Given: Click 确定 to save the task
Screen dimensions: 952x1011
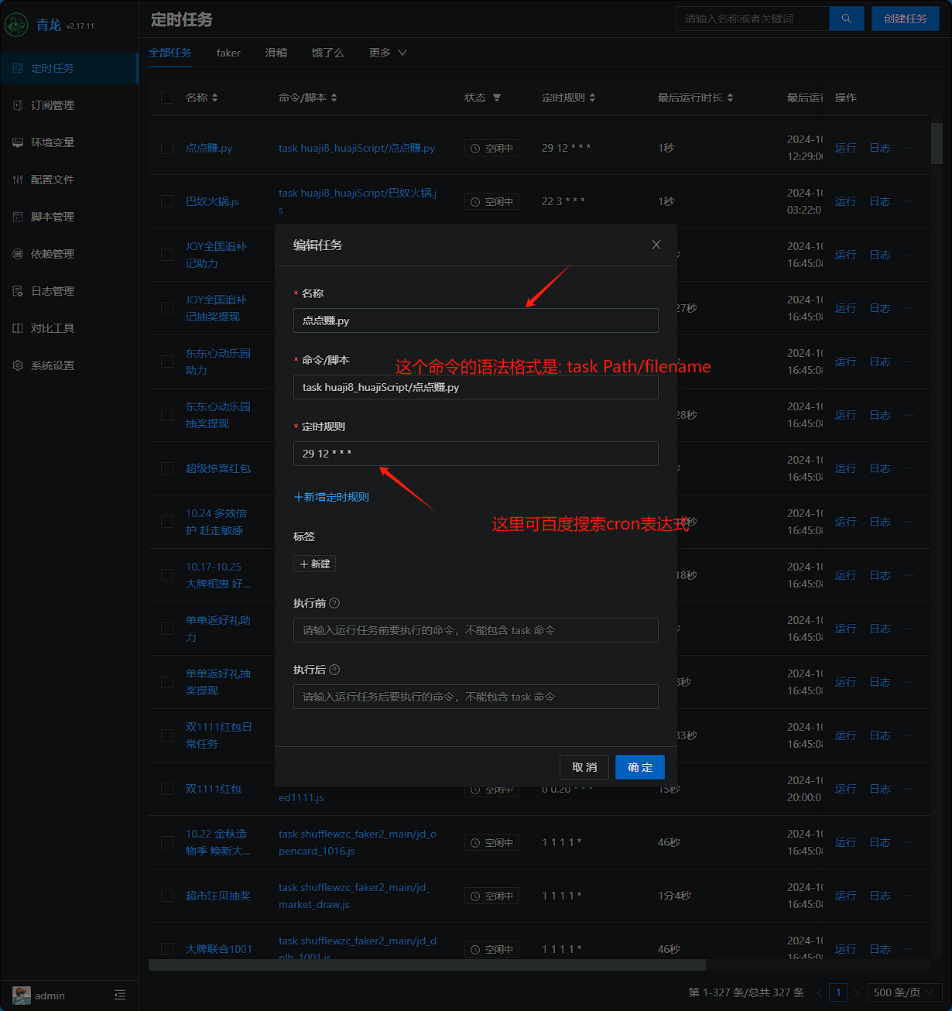Looking at the screenshot, I should [639, 767].
